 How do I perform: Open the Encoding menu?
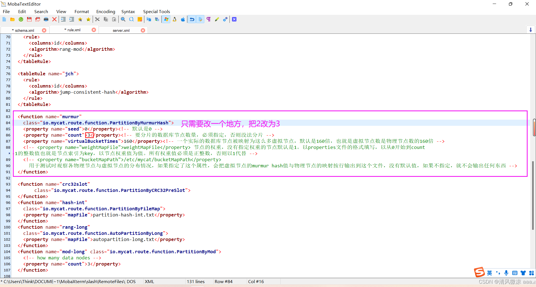tap(106, 11)
